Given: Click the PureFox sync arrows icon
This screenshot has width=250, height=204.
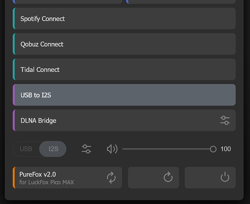Looking at the screenshot, I should pos(111,177).
